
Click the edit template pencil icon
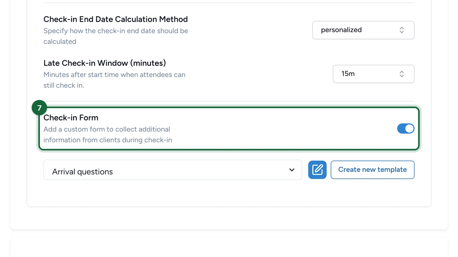click(x=317, y=170)
